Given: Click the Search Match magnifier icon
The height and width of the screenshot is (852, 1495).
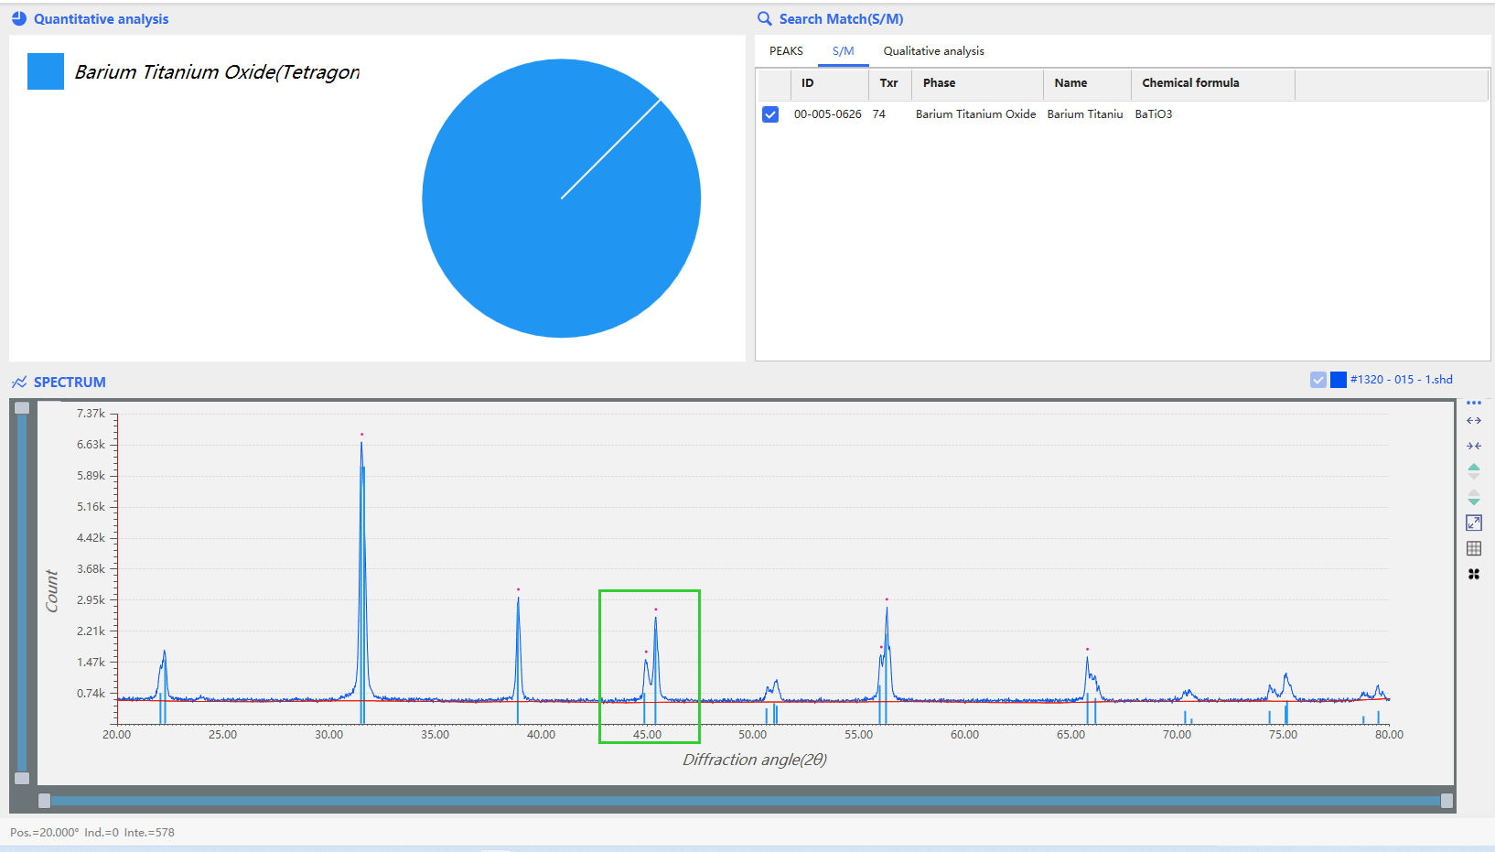Looking at the screenshot, I should click(765, 18).
